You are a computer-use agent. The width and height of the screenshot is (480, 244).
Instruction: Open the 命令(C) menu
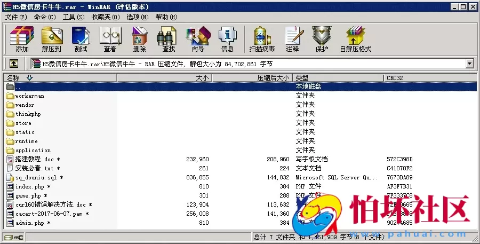(45, 17)
